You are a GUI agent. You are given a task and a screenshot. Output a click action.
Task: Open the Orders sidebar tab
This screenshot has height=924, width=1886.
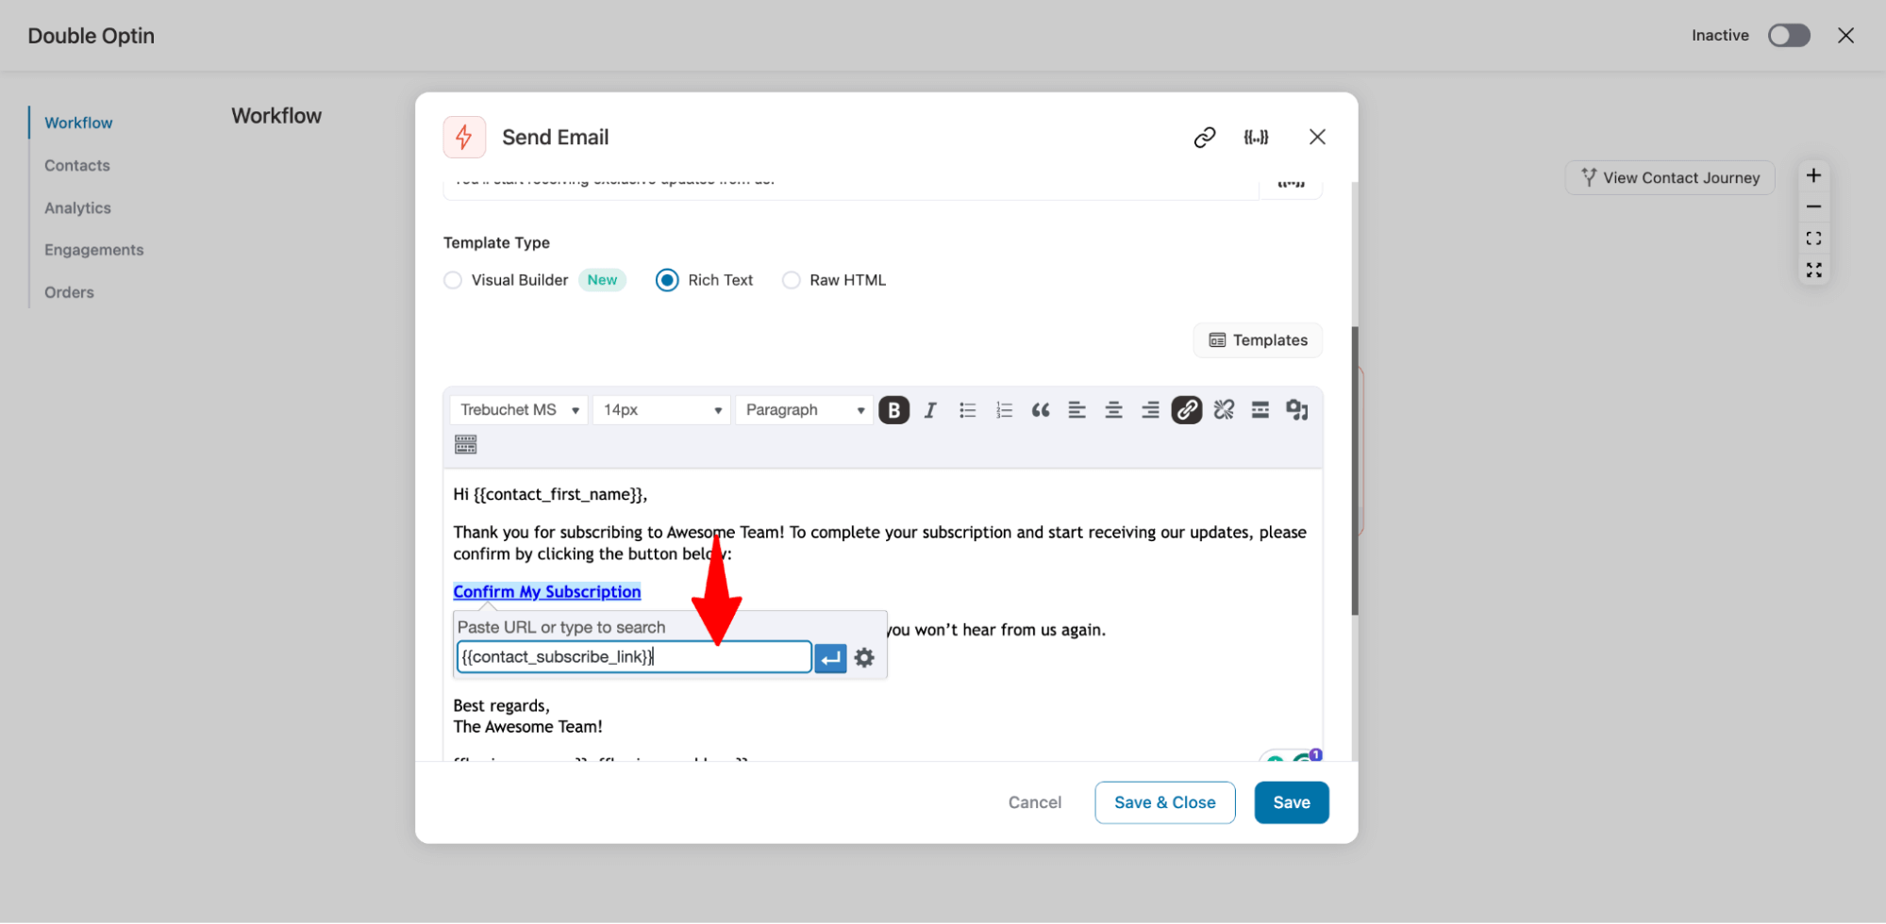pyautogui.click(x=69, y=293)
